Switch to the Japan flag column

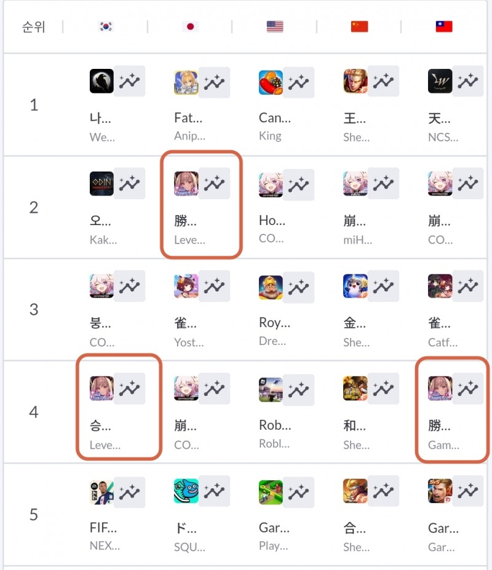click(x=190, y=27)
